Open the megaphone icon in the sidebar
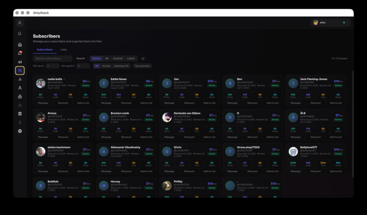Image resolution: width=367 pixels, height=215 pixels. pos(20,62)
